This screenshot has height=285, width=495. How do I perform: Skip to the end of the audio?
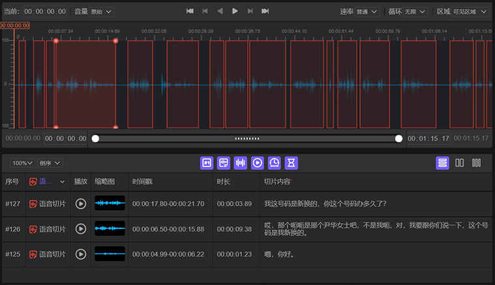(265, 11)
